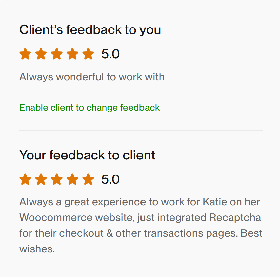Click the 5.0 score in your feedback
Screen dimensions: 280x277
[x=110, y=179]
